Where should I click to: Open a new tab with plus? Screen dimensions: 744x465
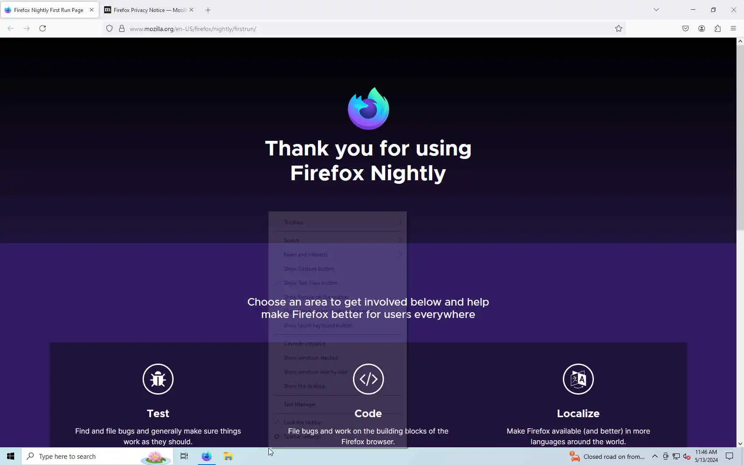click(x=208, y=10)
